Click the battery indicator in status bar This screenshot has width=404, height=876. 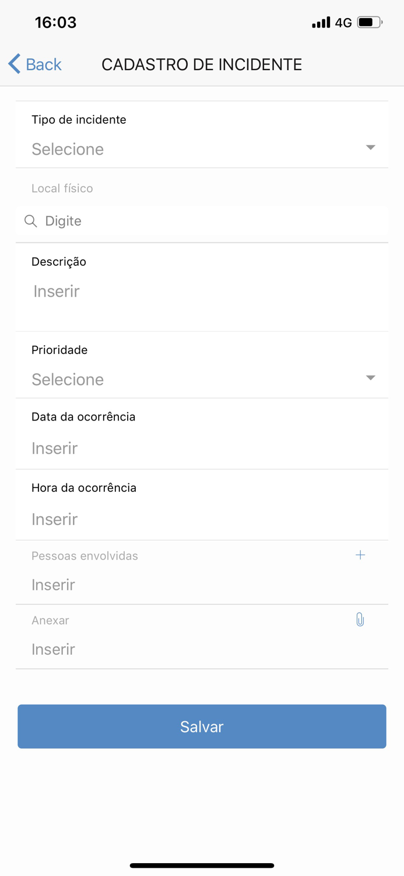367,22
